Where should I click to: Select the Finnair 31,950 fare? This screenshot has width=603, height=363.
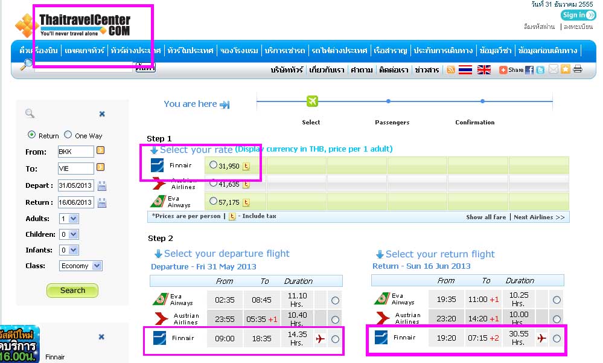[x=213, y=165]
